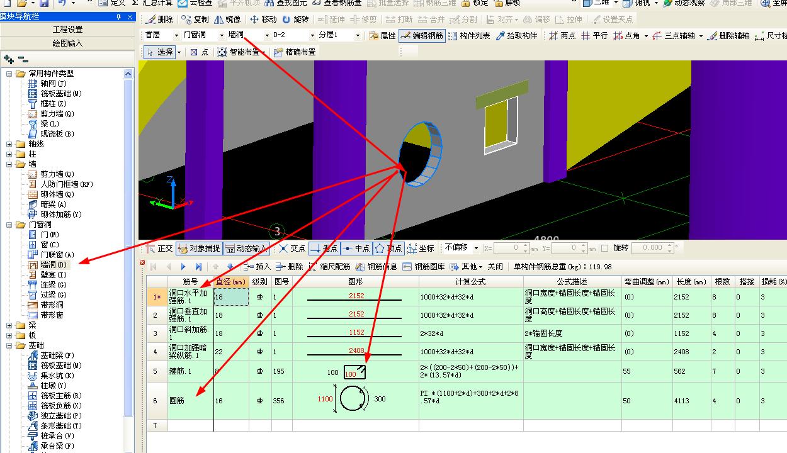The width and height of the screenshot is (787, 453).
Task: Click 拾取构件 (pick component) tool
Action: [517, 36]
